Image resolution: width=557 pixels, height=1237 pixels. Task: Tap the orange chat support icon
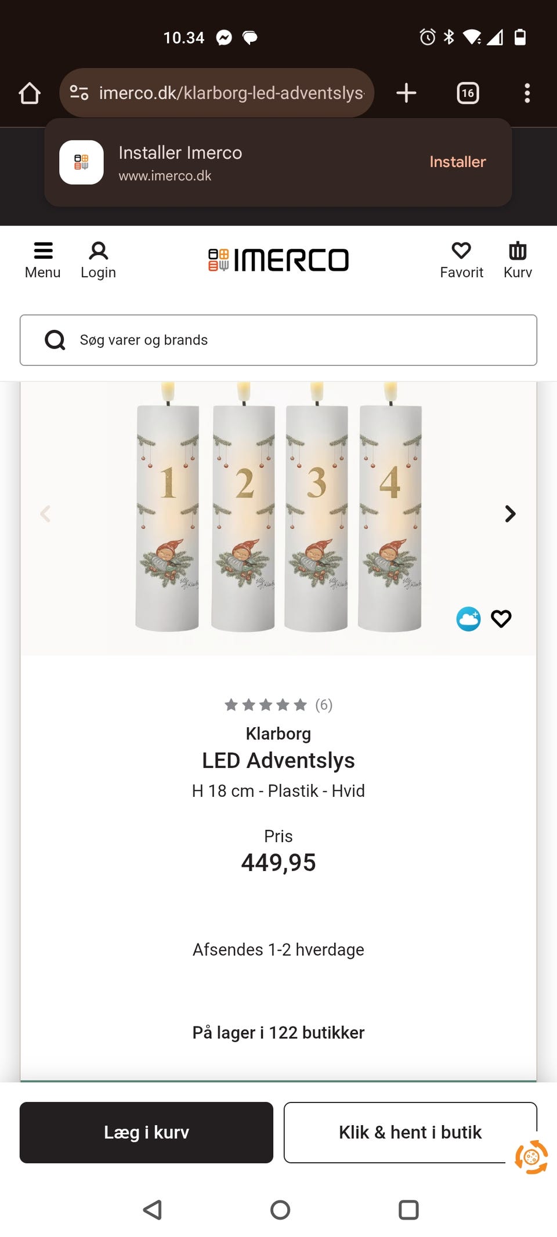531,1157
